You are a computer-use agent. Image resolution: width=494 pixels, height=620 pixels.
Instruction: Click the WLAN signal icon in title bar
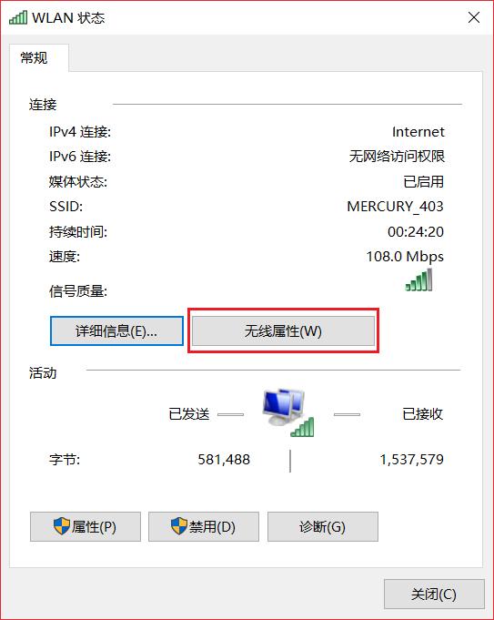point(18,18)
